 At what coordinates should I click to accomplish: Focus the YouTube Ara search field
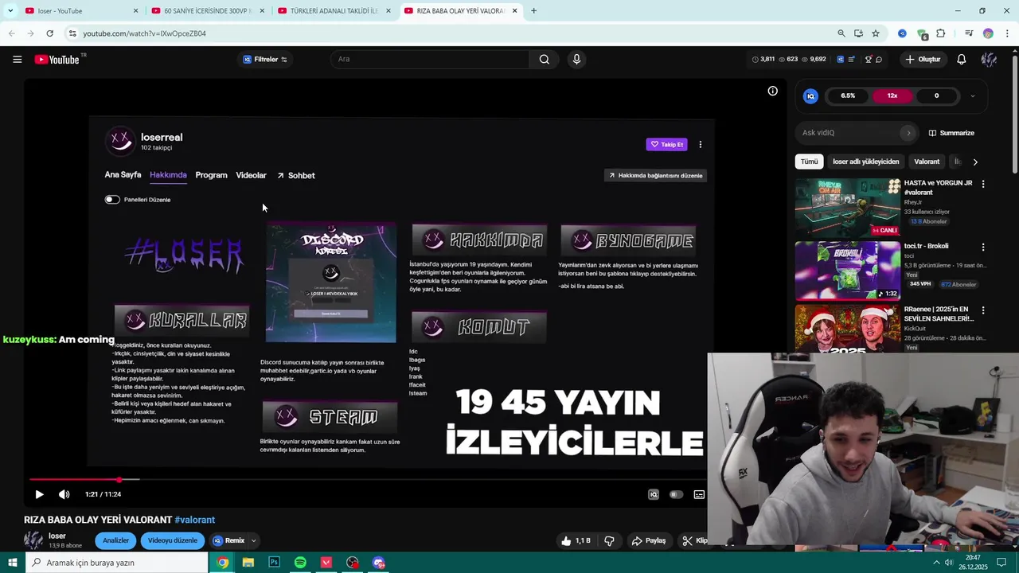point(430,60)
